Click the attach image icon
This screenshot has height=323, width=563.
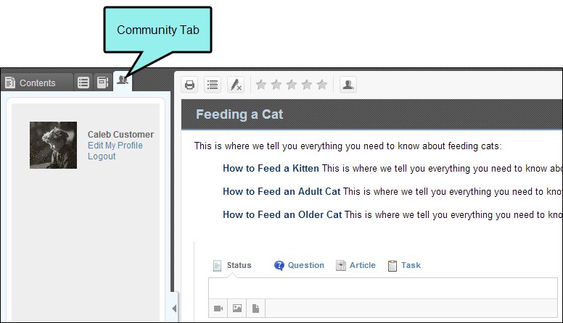coord(237,309)
